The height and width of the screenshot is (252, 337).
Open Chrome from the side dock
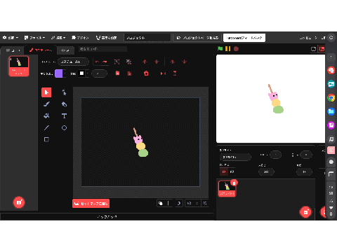[331, 97]
